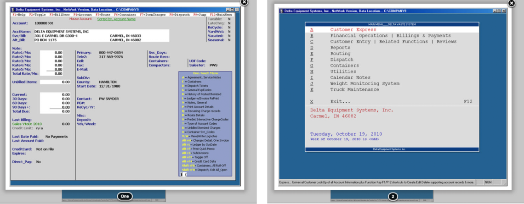Click the Exit... option in main menu
This screenshot has width=524, height=204.
click(340, 101)
